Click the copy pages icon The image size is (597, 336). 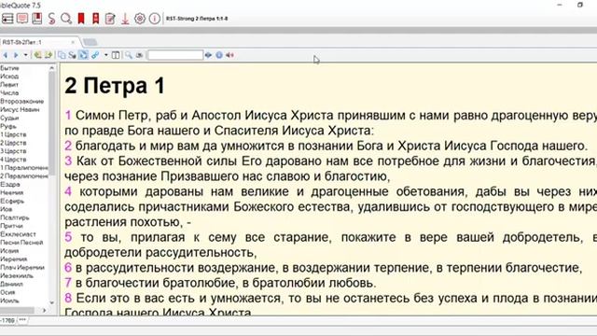click(62, 55)
